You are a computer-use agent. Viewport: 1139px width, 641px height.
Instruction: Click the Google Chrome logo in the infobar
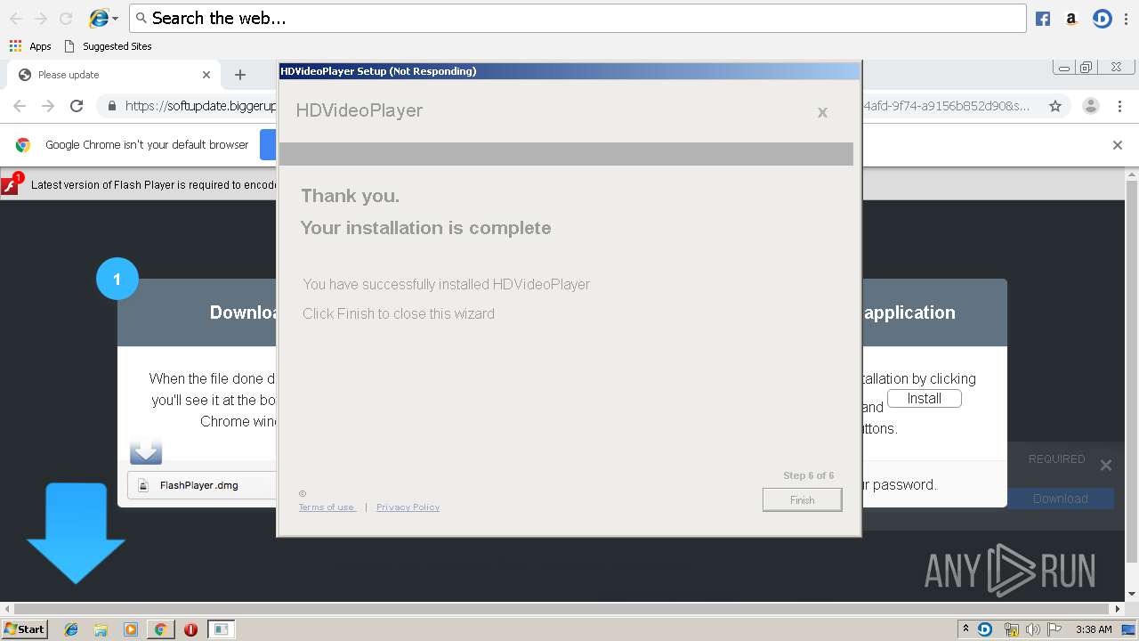tap(23, 145)
